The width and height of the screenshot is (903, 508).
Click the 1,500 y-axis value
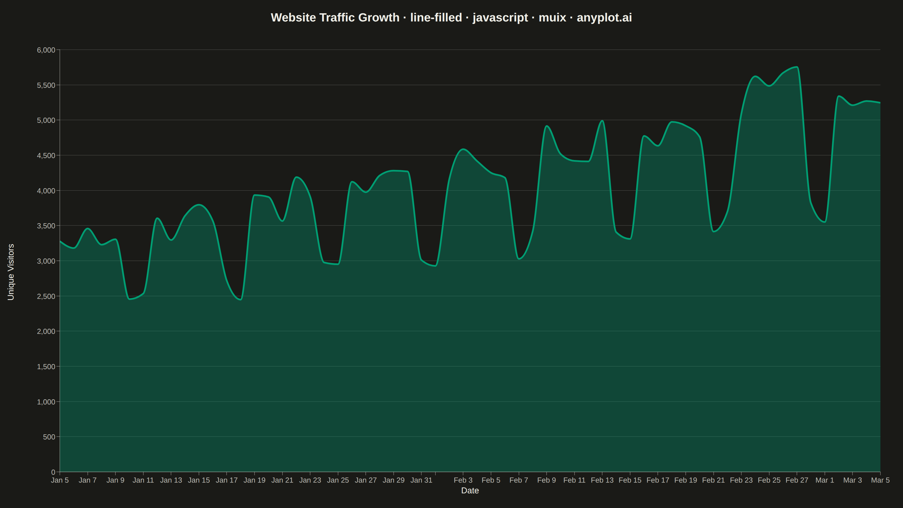pyautogui.click(x=46, y=367)
